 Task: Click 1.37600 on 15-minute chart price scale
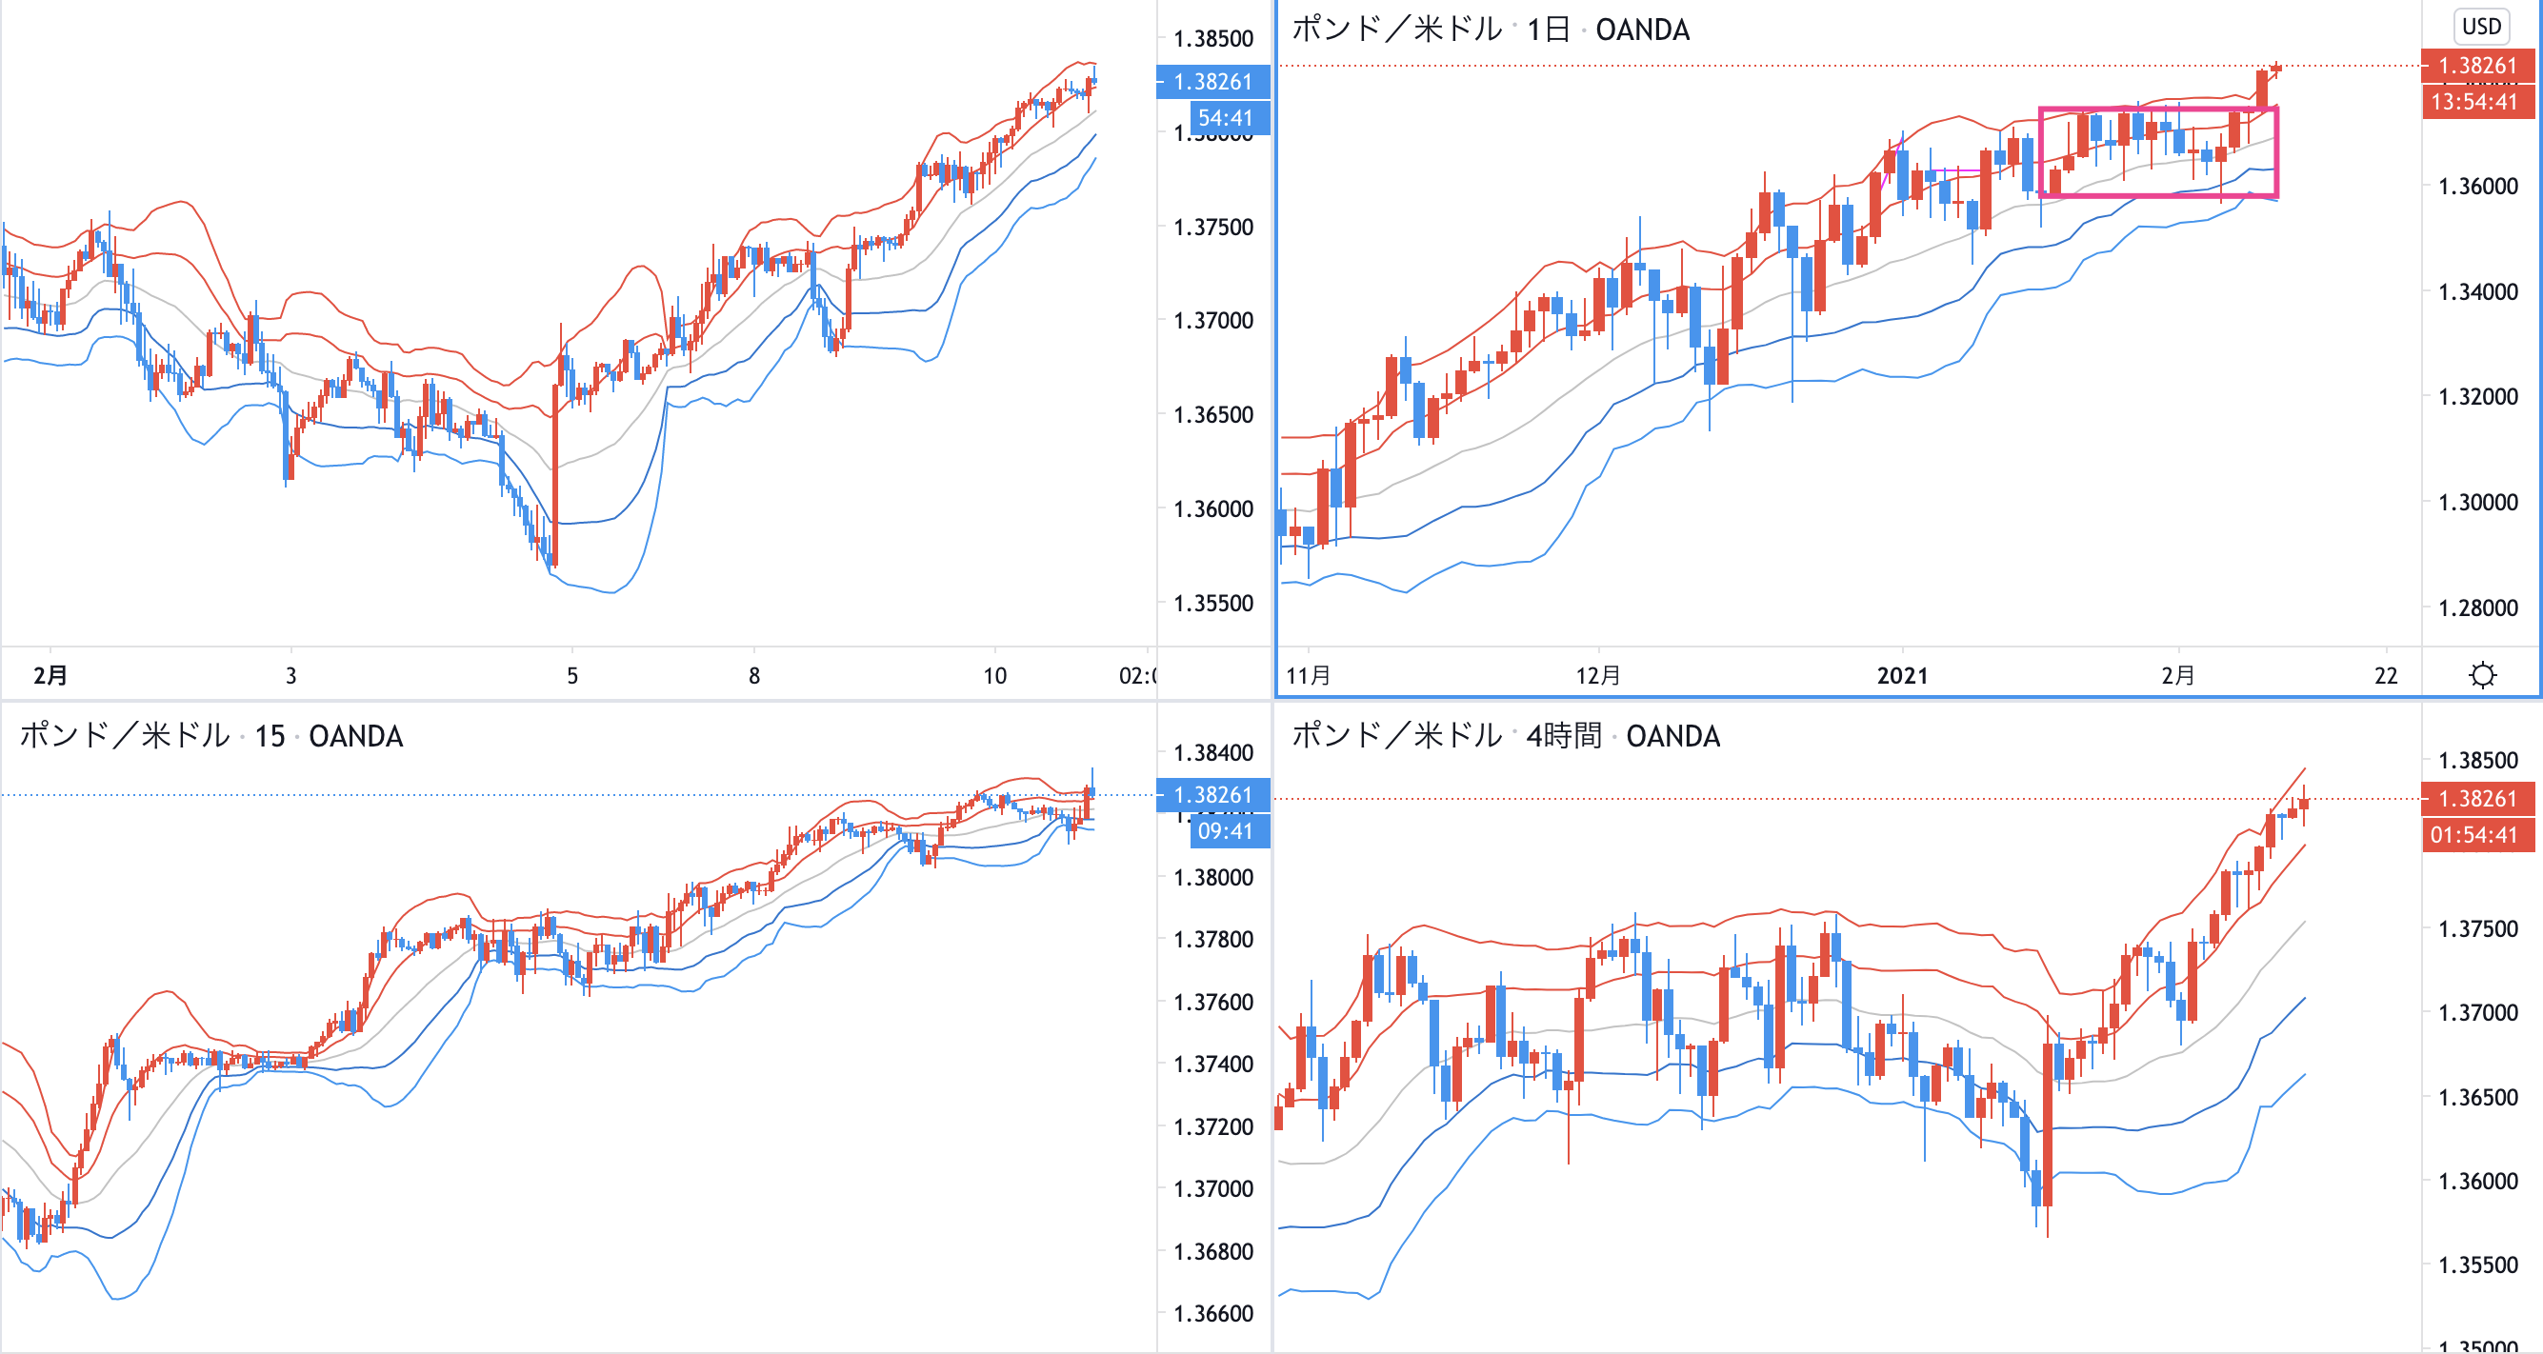click(x=1213, y=1002)
